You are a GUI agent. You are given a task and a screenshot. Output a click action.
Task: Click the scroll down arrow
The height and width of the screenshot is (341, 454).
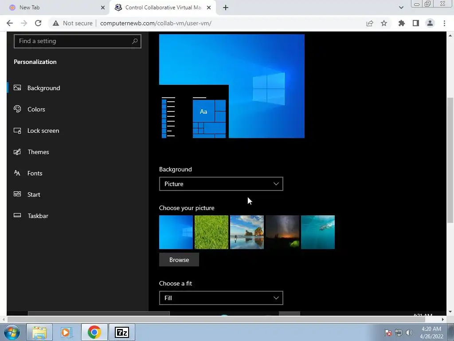click(x=450, y=312)
